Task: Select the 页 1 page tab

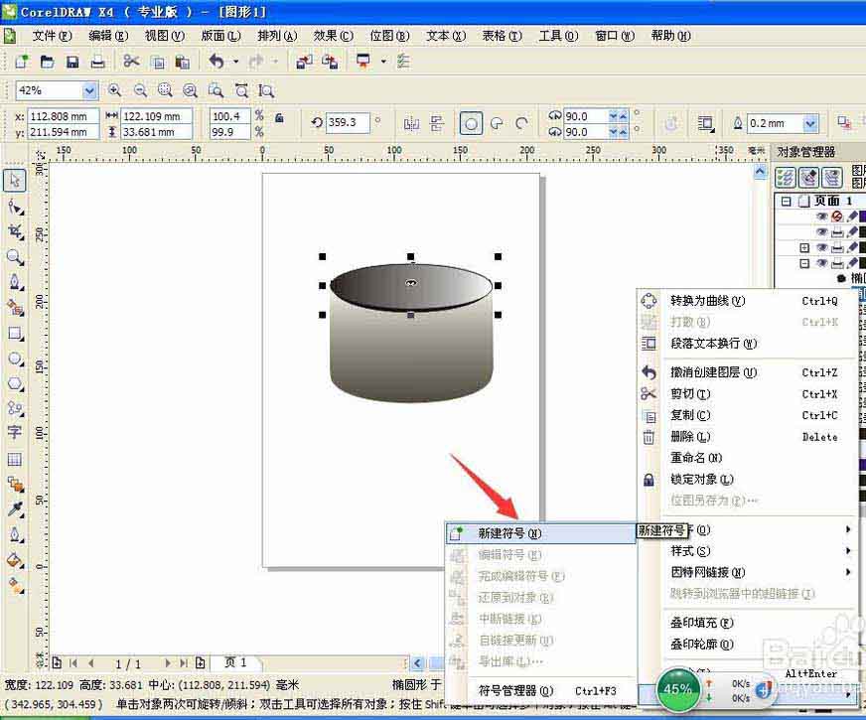Action: click(x=235, y=662)
